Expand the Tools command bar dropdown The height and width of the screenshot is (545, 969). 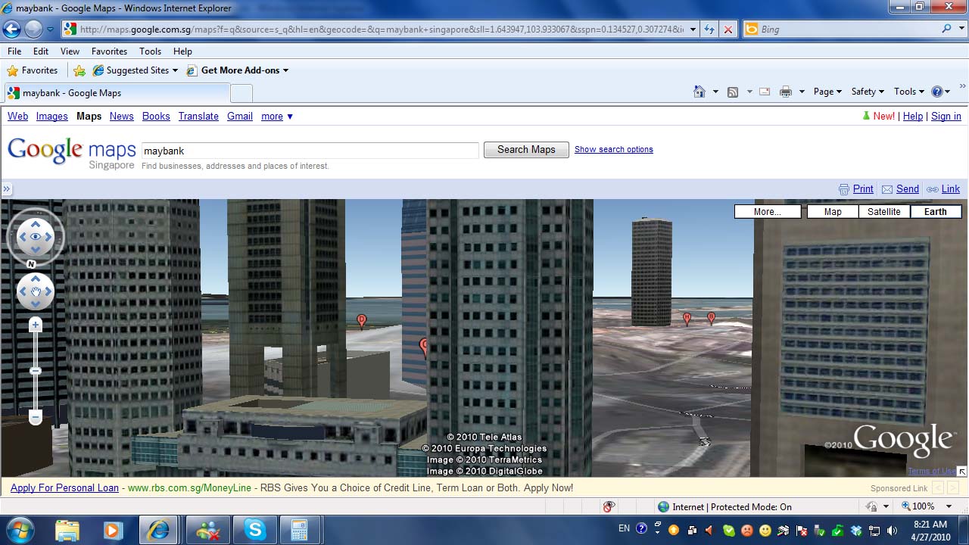point(909,92)
